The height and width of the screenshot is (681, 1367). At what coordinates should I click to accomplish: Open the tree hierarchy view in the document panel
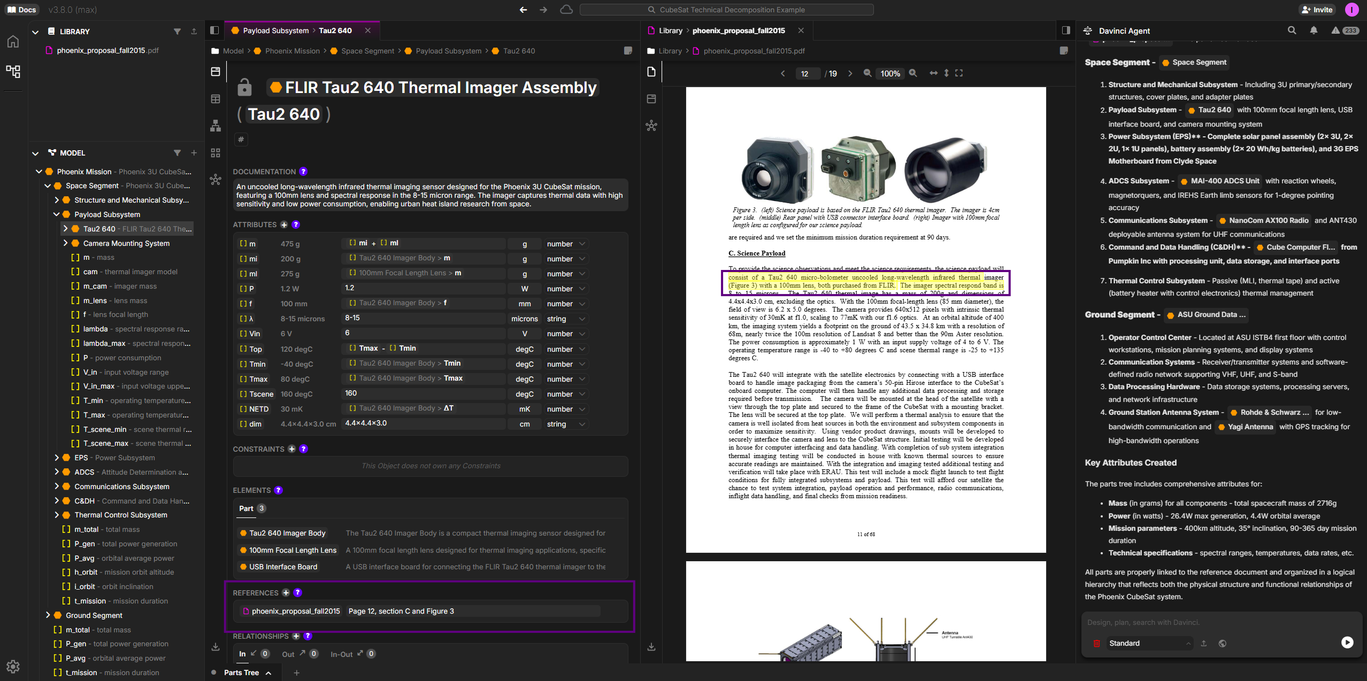[x=216, y=126]
